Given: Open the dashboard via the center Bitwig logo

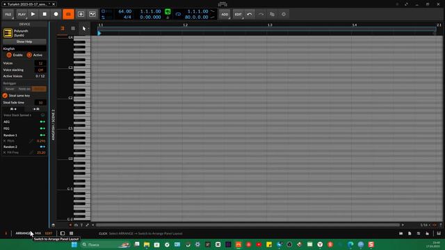Looking at the screenshot, I should [x=222, y=4].
